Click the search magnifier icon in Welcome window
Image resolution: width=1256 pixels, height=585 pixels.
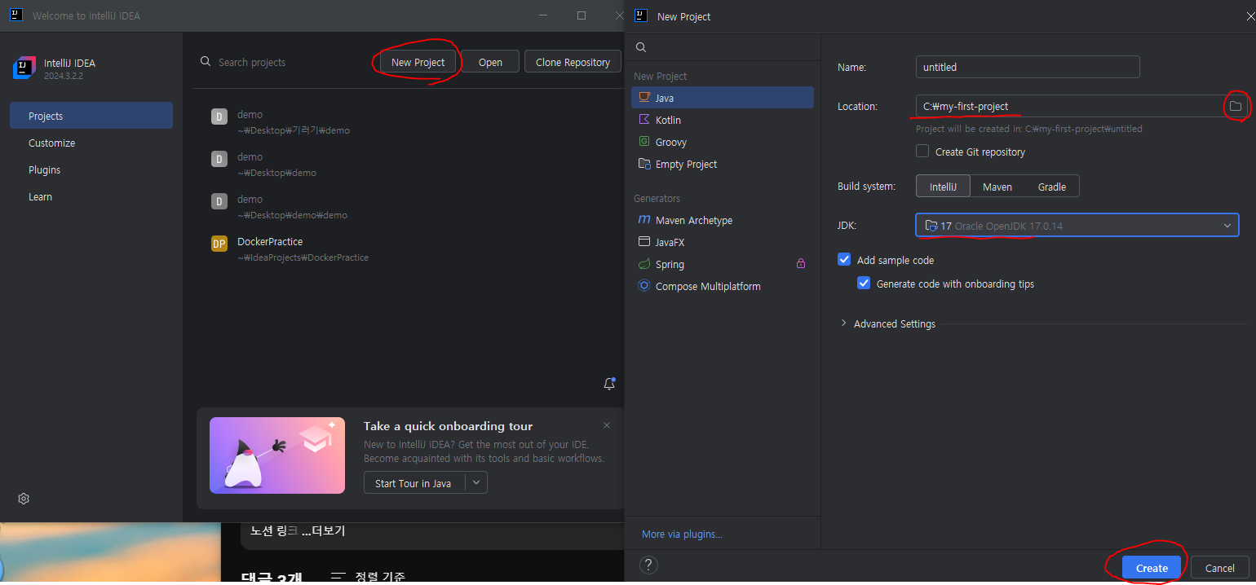coord(206,62)
